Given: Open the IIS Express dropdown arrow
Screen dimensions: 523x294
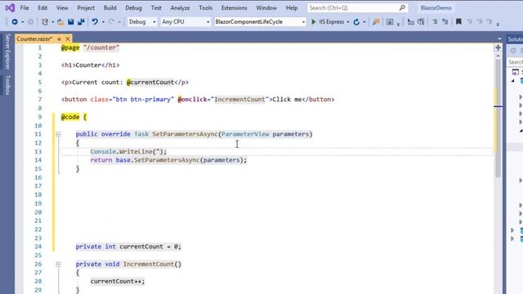Looking at the screenshot, I should 348,22.
